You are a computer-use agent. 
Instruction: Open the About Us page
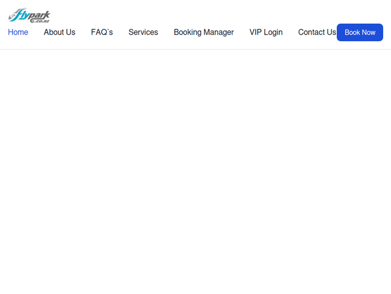tap(59, 32)
